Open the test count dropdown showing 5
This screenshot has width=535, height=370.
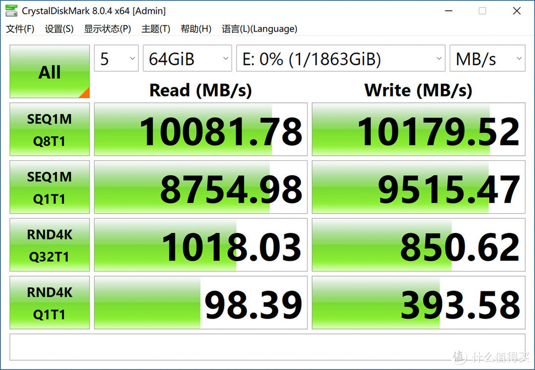tap(116, 58)
